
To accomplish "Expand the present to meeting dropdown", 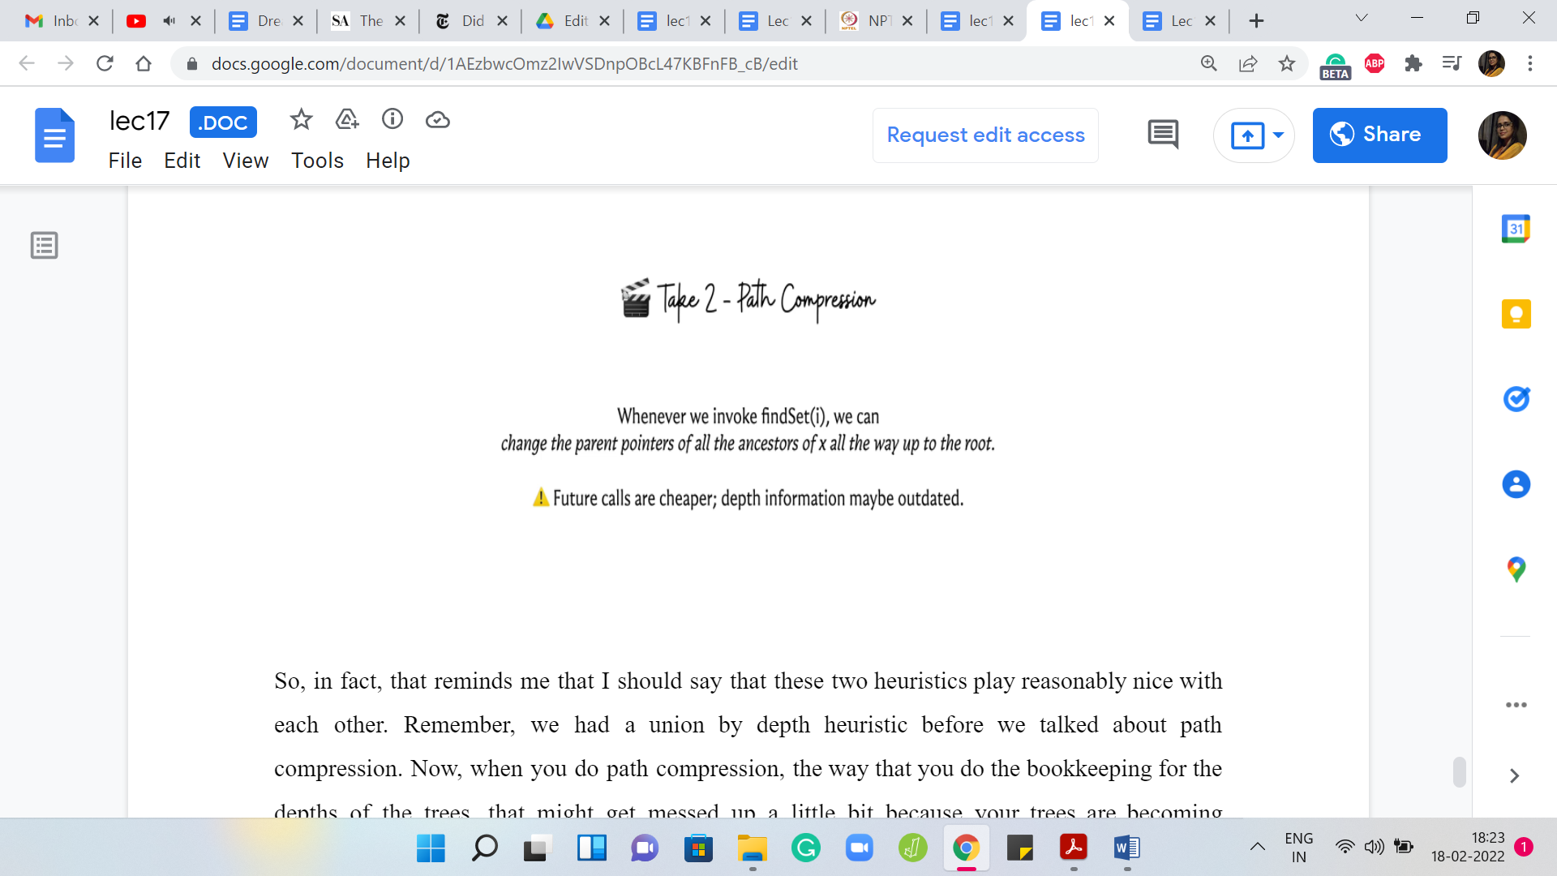I will [x=1279, y=135].
